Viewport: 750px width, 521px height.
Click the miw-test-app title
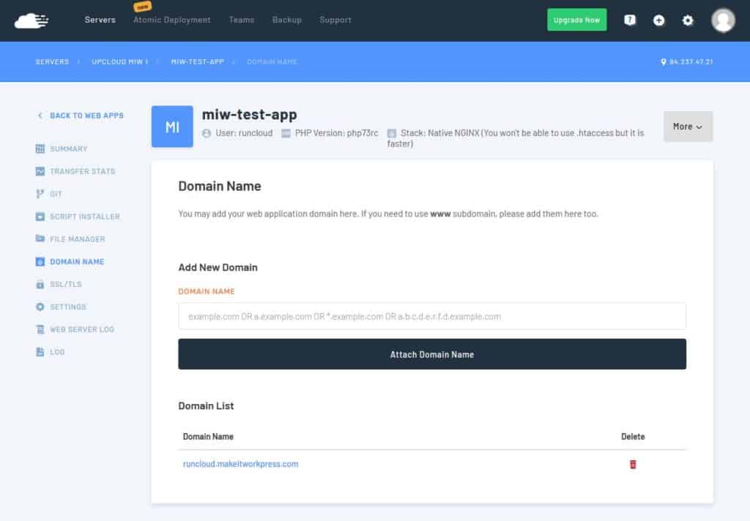coord(249,114)
